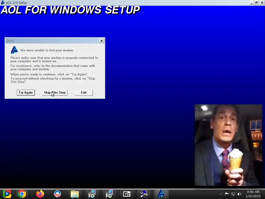Close the Setup dialog with X
Image resolution: width=265 pixels, height=199 pixels.
(x=101, y=41)
